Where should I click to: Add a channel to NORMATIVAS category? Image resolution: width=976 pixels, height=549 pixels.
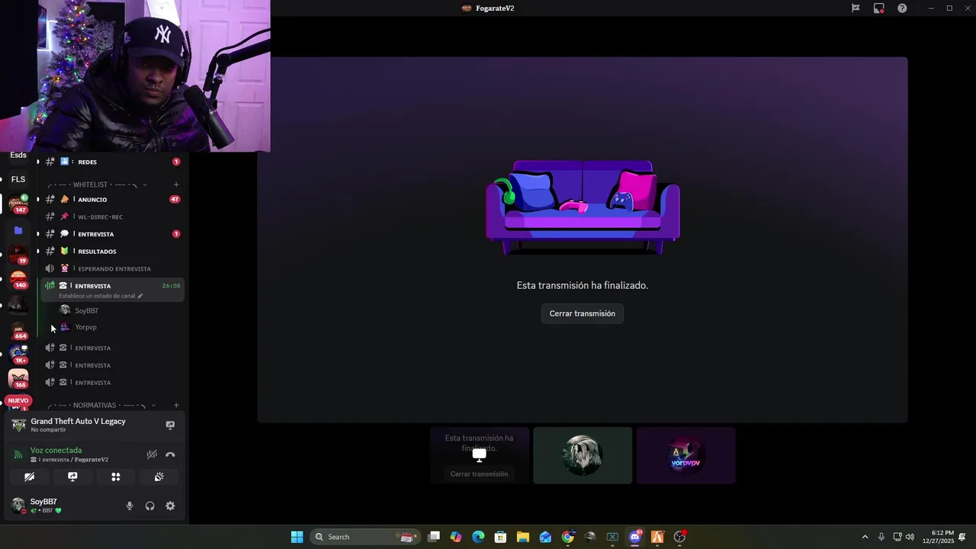176,406
